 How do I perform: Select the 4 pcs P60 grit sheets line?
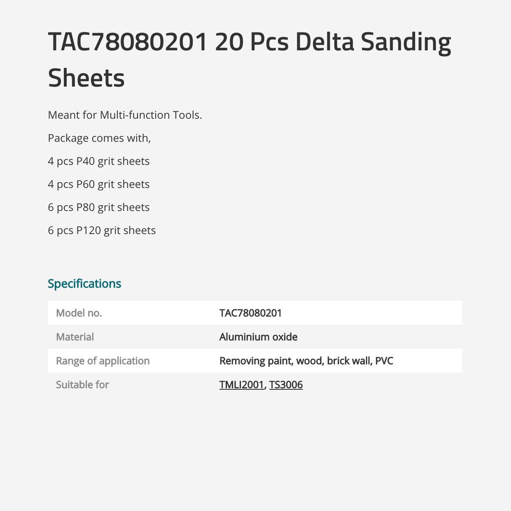pos(99,184)
